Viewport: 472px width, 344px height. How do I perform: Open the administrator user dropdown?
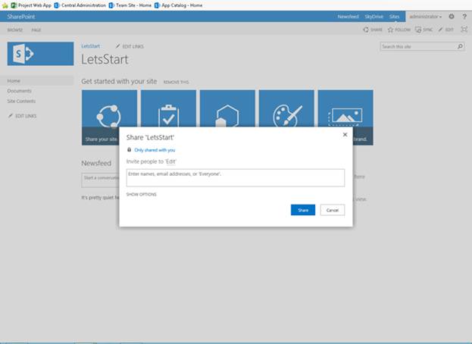pos(425,17)
